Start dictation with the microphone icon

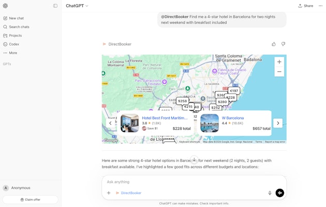[270, 193]
